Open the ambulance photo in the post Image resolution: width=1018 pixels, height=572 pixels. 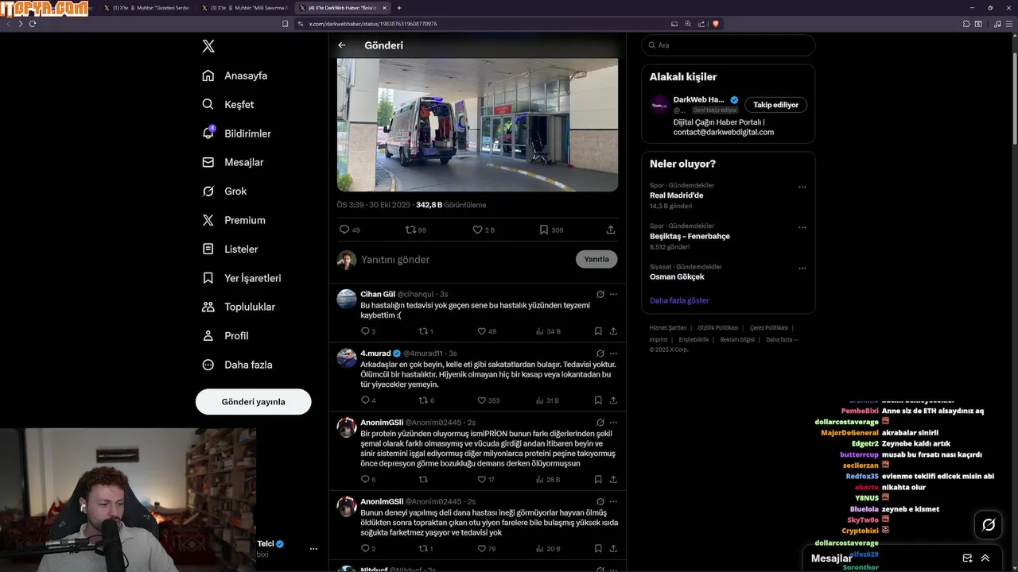[477, 125]
